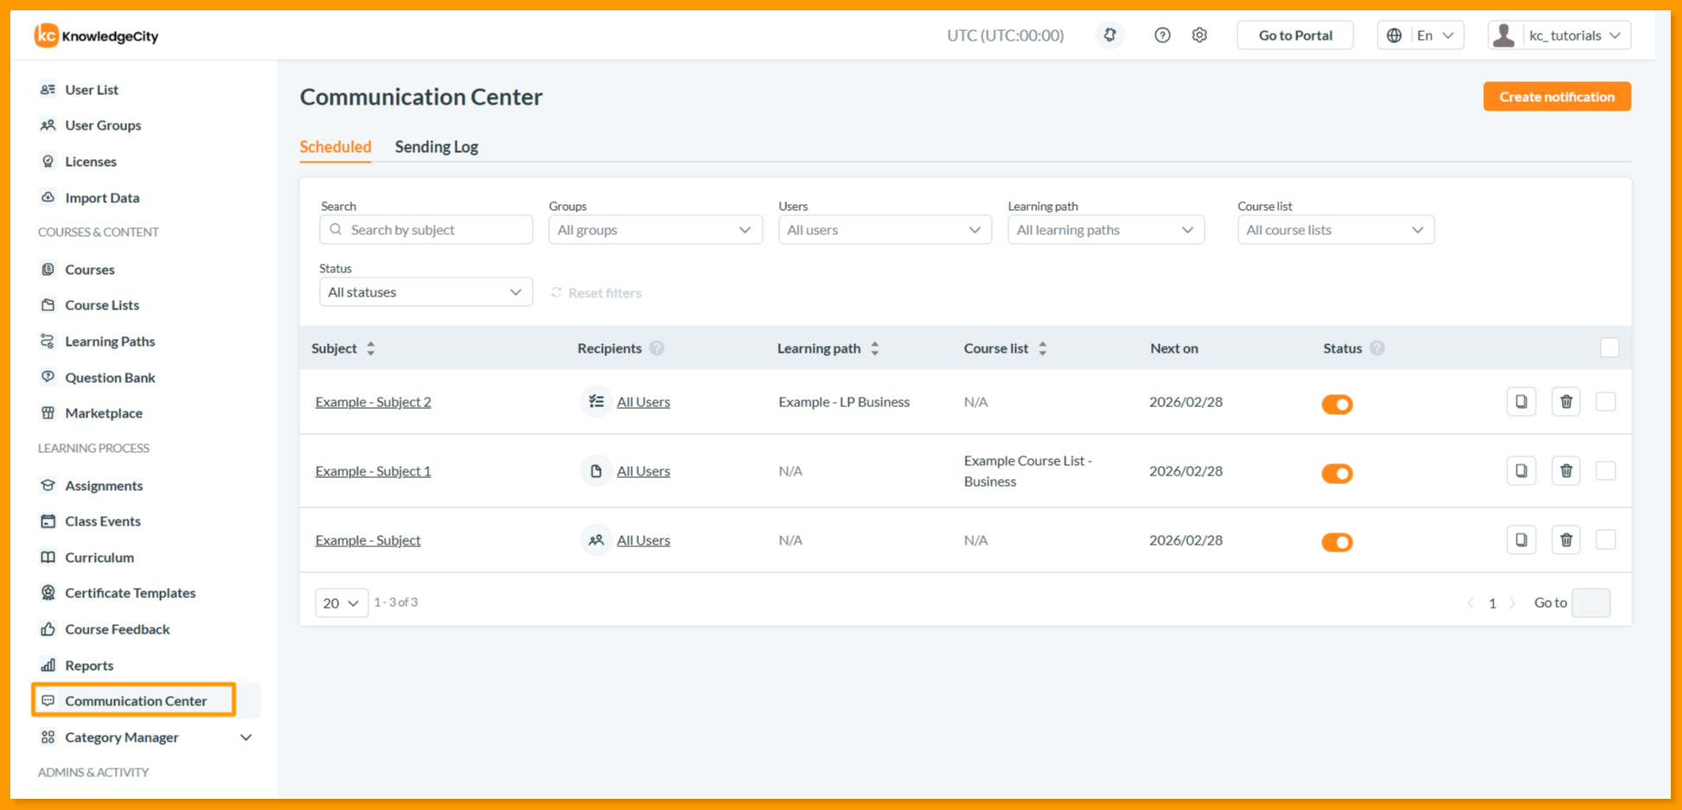Open the settings gear icon

tap(1199, 35)
